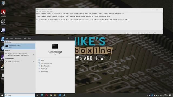
Task: Click the large Command Prompt icon in the preview pane
Action: 55,46
